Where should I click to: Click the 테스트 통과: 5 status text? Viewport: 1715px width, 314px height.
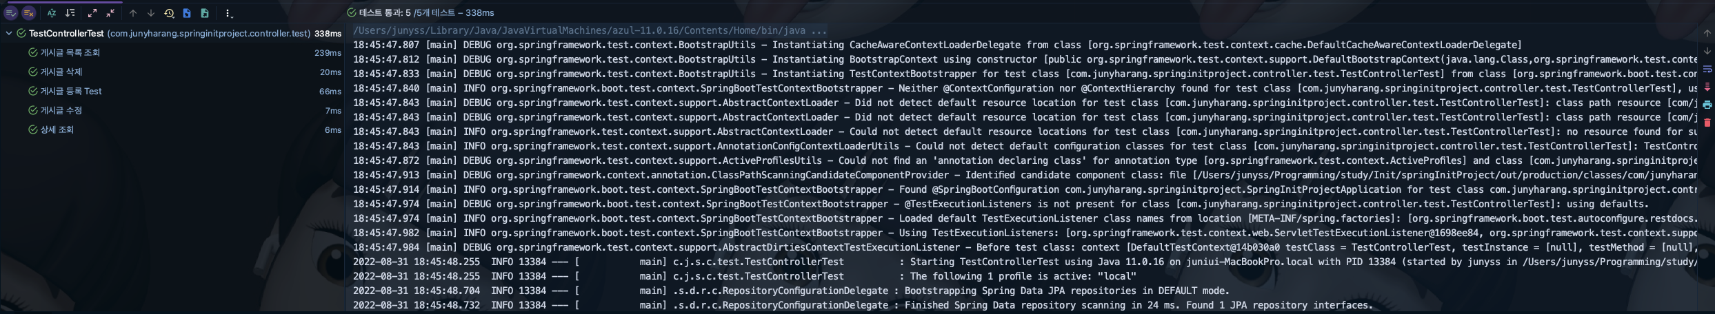pos(385,12)
